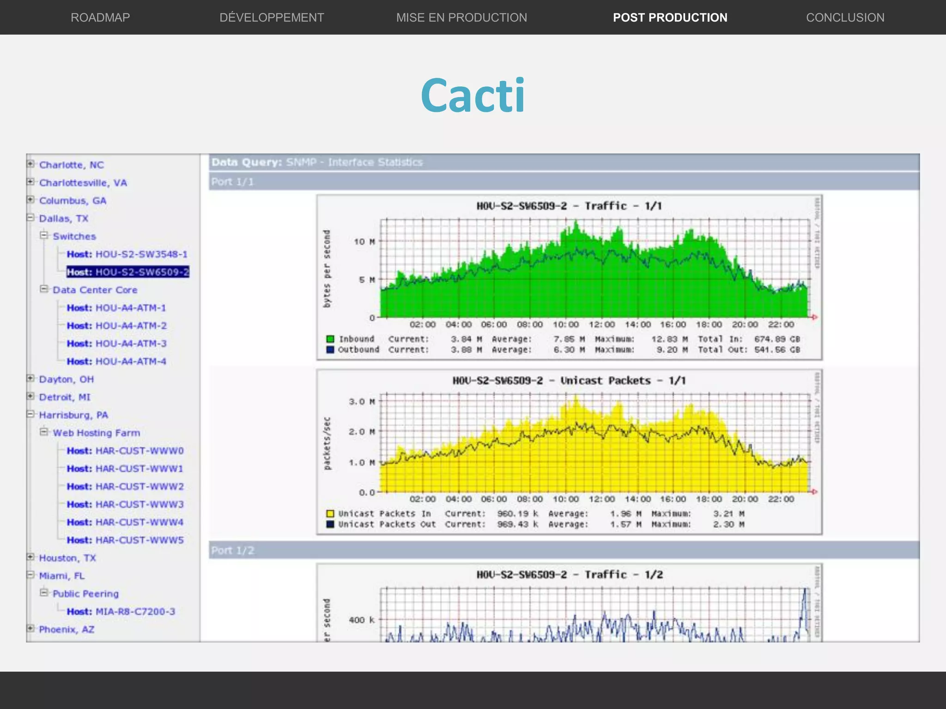946x709 pixels.
Task: Open host HOU-A4-ATM-3
Action: [116, 343]
